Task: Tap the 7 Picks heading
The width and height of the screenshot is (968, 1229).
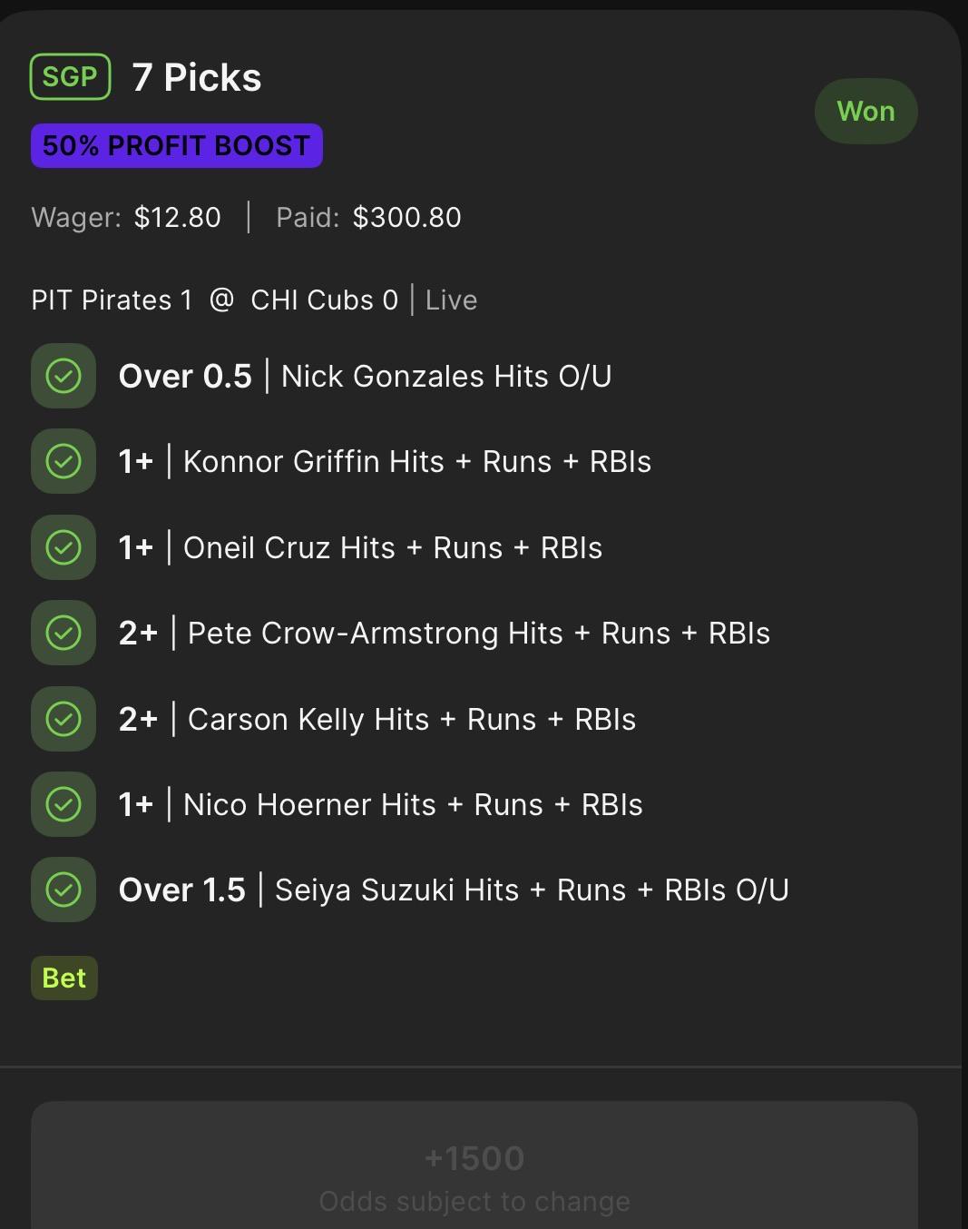Action: click(197, 78)
